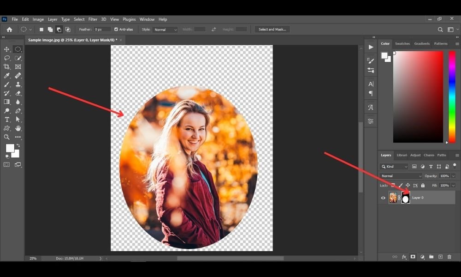Select the Horizontal Type tool
This screenshot has width=461, height=277.
click(x=7, y=120)
